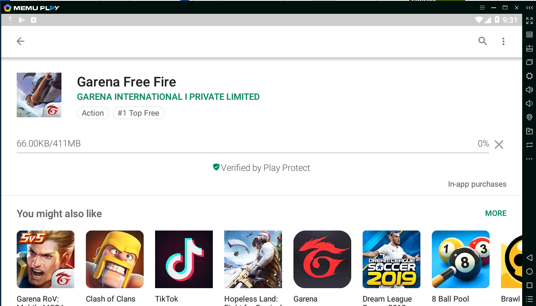
Task: Collapse the sidebar with triple chevron
Action: (529, 8)
